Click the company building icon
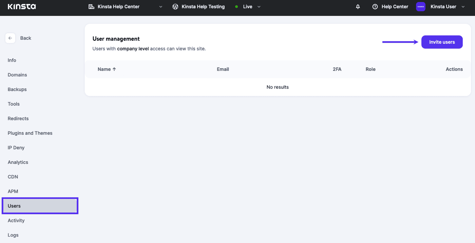 [x=91, y=7]
